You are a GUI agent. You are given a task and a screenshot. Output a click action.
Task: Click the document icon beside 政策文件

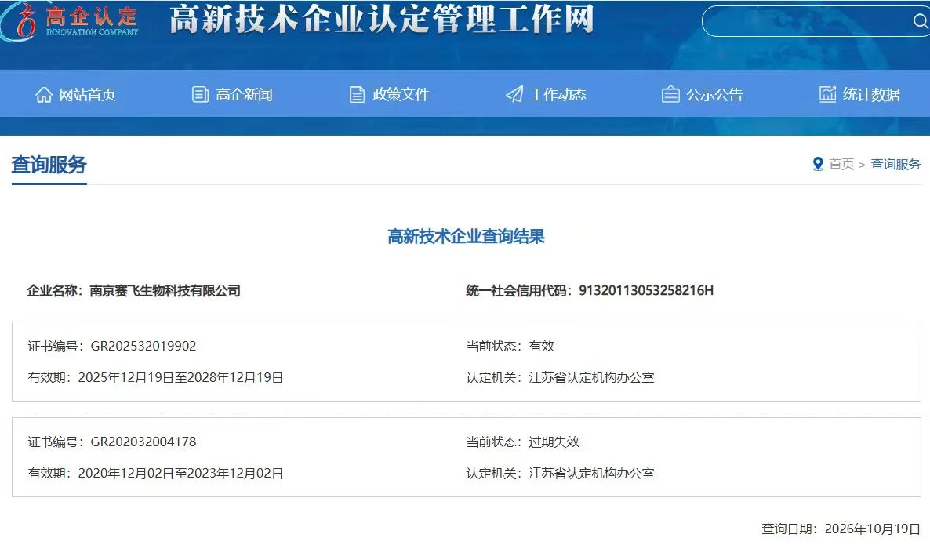[357, 94]
